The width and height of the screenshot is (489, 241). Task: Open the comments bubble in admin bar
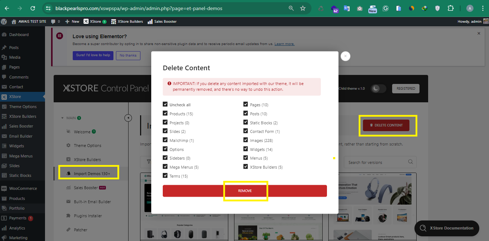(53, 21)
